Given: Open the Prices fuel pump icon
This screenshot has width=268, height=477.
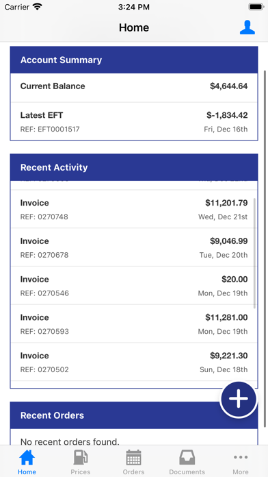Looking at the screenshot, I should (x=81, y=458).
